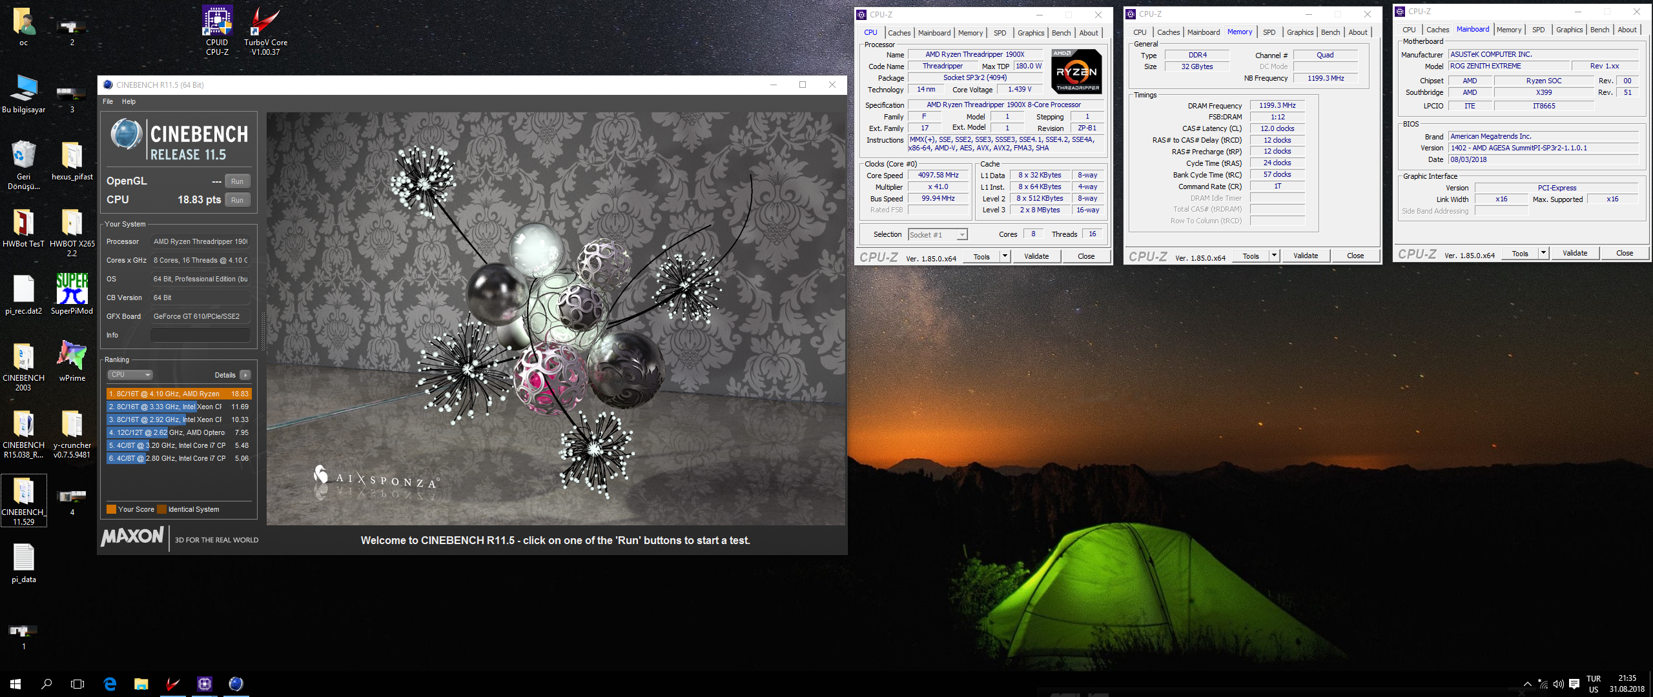This screenshot has height=697, width=1653.
Task: Expand Tools dropdown arrow in Mainboard CPU-Z window
Action: (x=1543, y=254)
